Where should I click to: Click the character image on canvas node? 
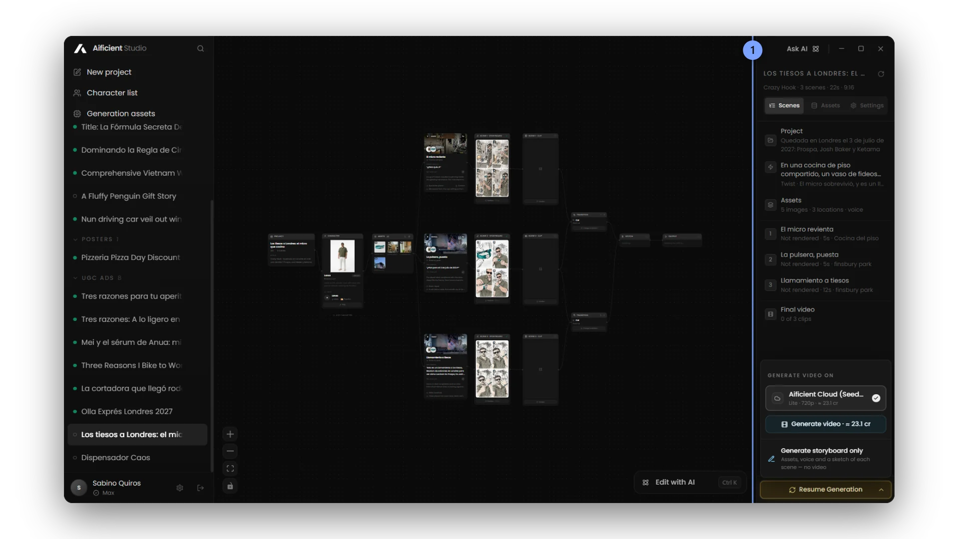(343, 256)
